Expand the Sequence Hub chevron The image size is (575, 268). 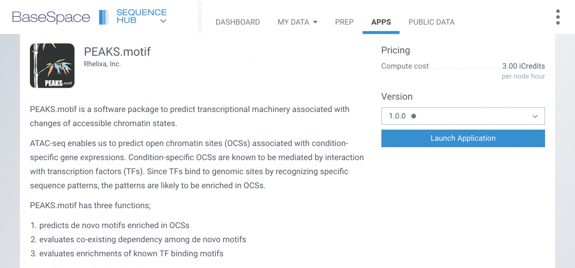163,21
